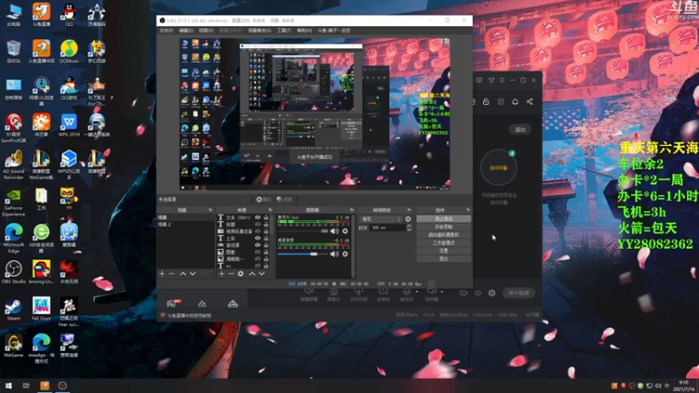Open QQMusic desktop icon
This screenshot has height=393, width=699.
tap(69, 52)
